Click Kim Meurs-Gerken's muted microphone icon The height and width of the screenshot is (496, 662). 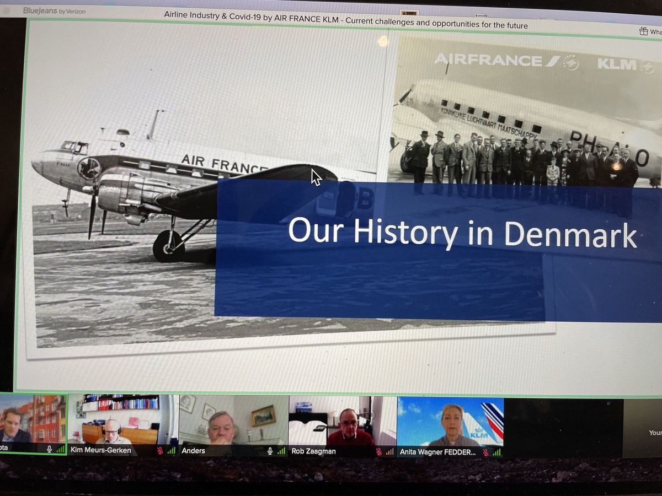(161, 451)
